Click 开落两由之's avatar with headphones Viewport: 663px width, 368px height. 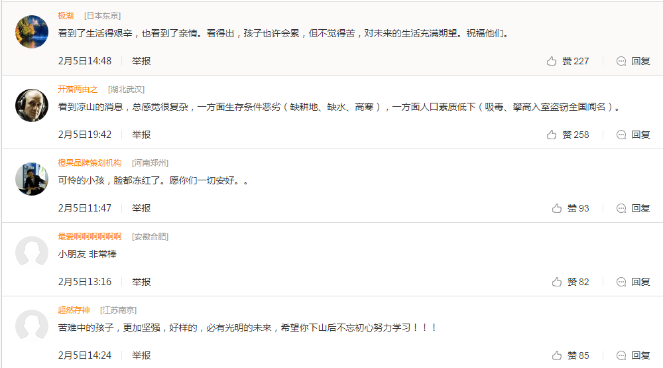coord(32,105)
